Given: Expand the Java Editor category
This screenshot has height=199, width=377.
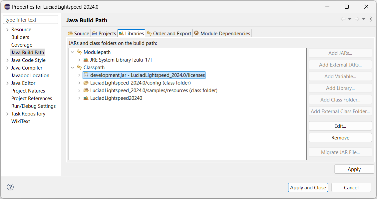Looking at the screenshot, I should (x=7, y=83).
